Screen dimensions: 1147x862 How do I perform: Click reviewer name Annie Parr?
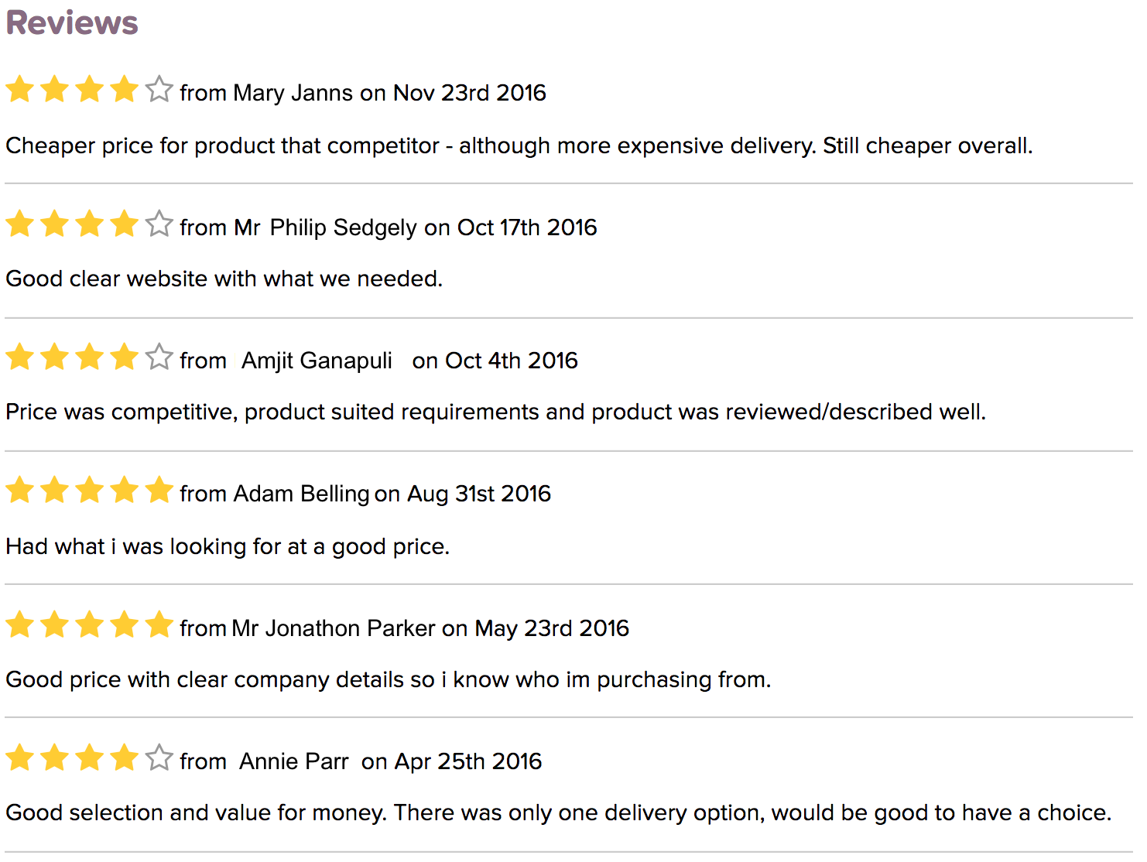293,761
